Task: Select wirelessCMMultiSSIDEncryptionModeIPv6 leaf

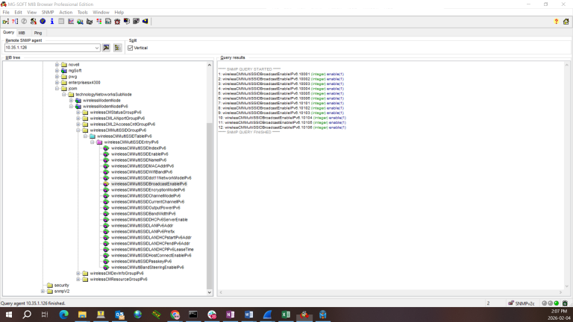Action: pos(148,190)
